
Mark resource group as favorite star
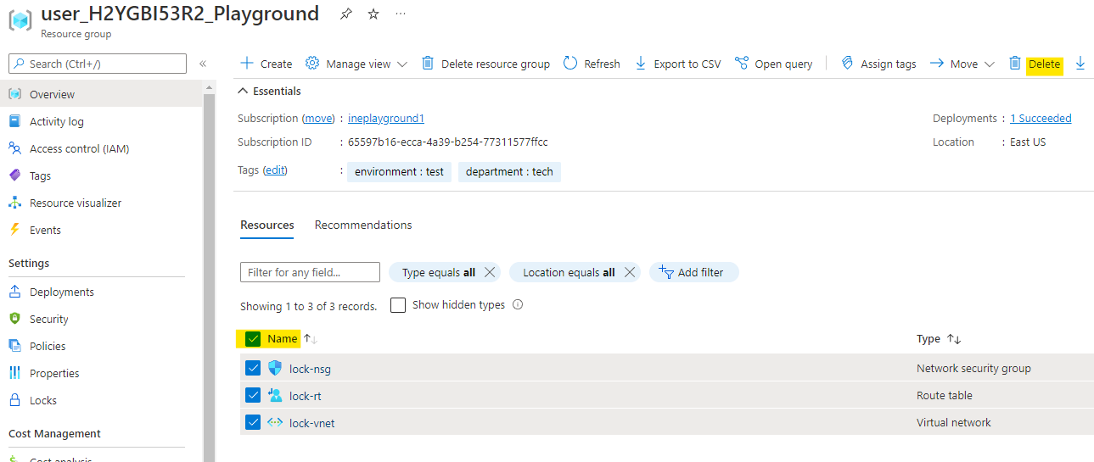tap(373, 14)
